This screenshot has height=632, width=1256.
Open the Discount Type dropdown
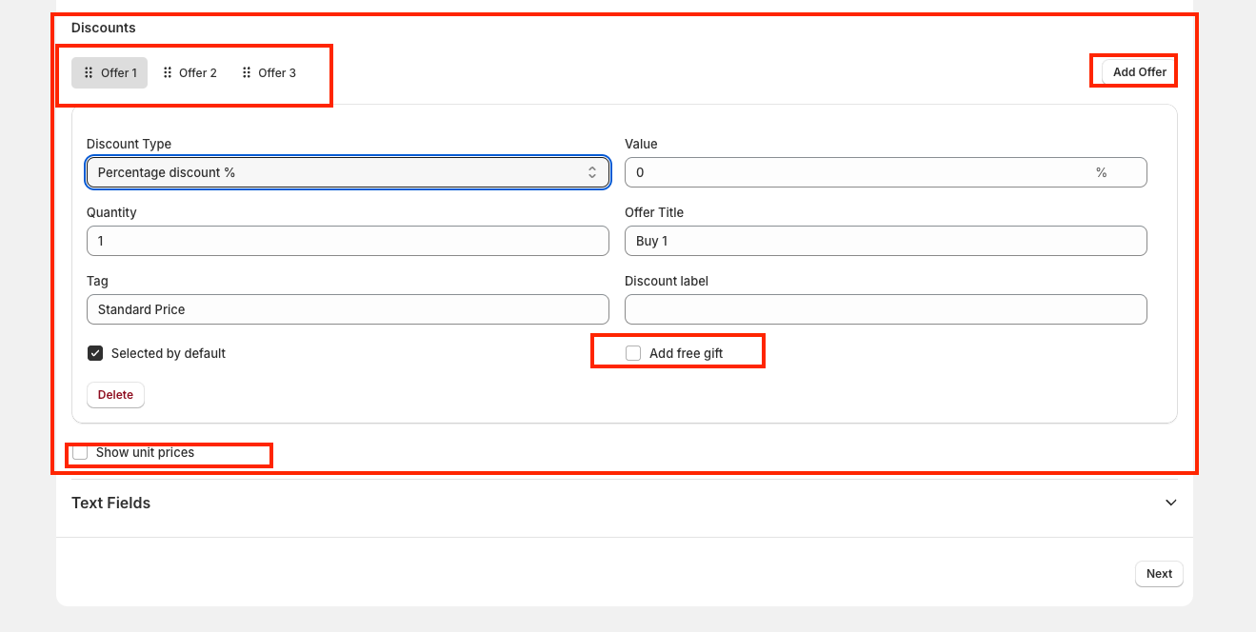coord(348,172)
